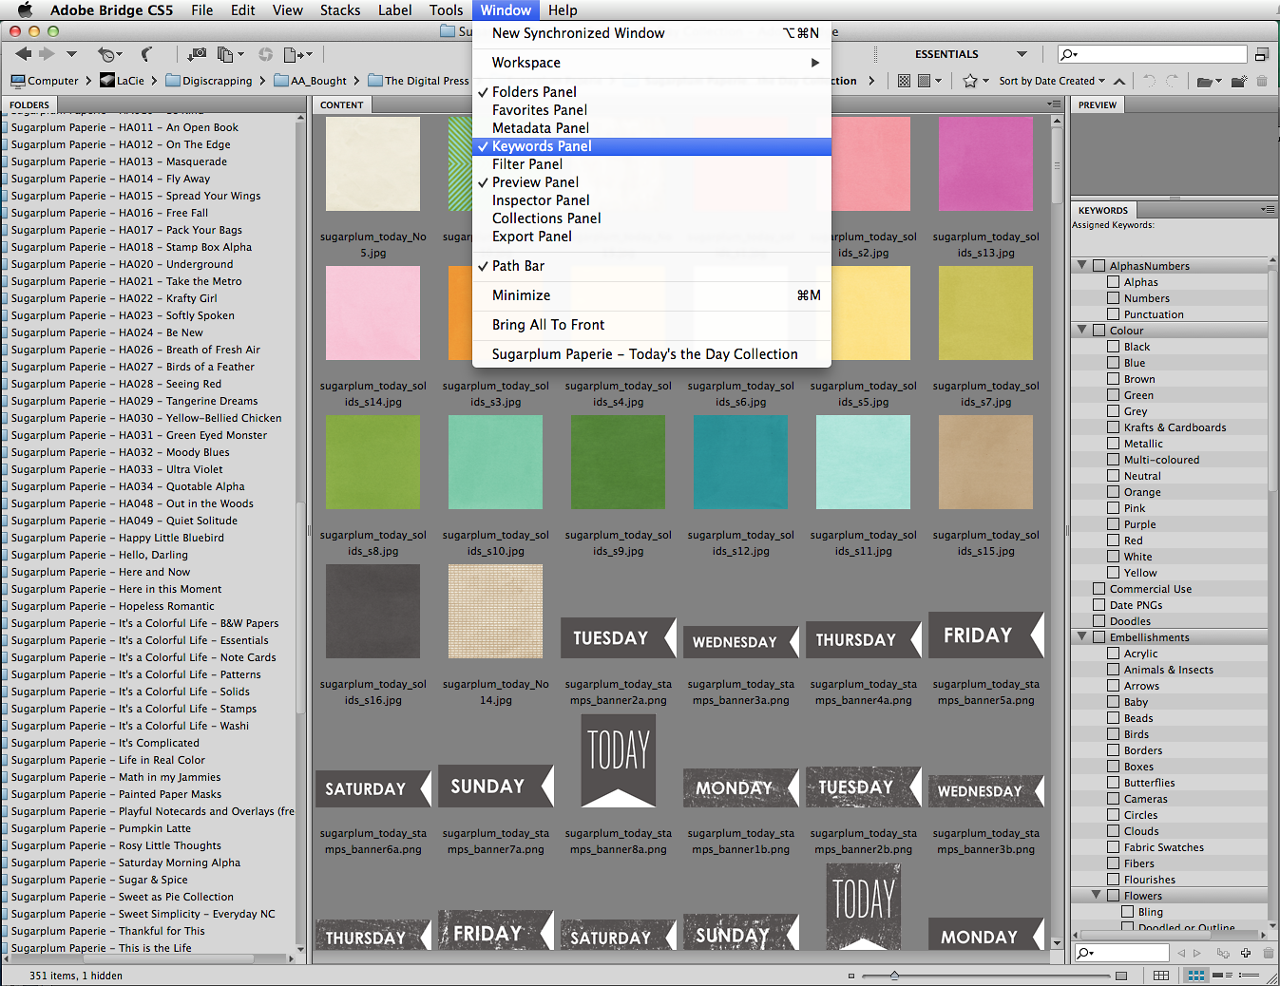The width and height of the screenshot is (1280, 986).
Task: Go forward using the forward arrow
Action: pyautogui.click(x=47, y=54)
